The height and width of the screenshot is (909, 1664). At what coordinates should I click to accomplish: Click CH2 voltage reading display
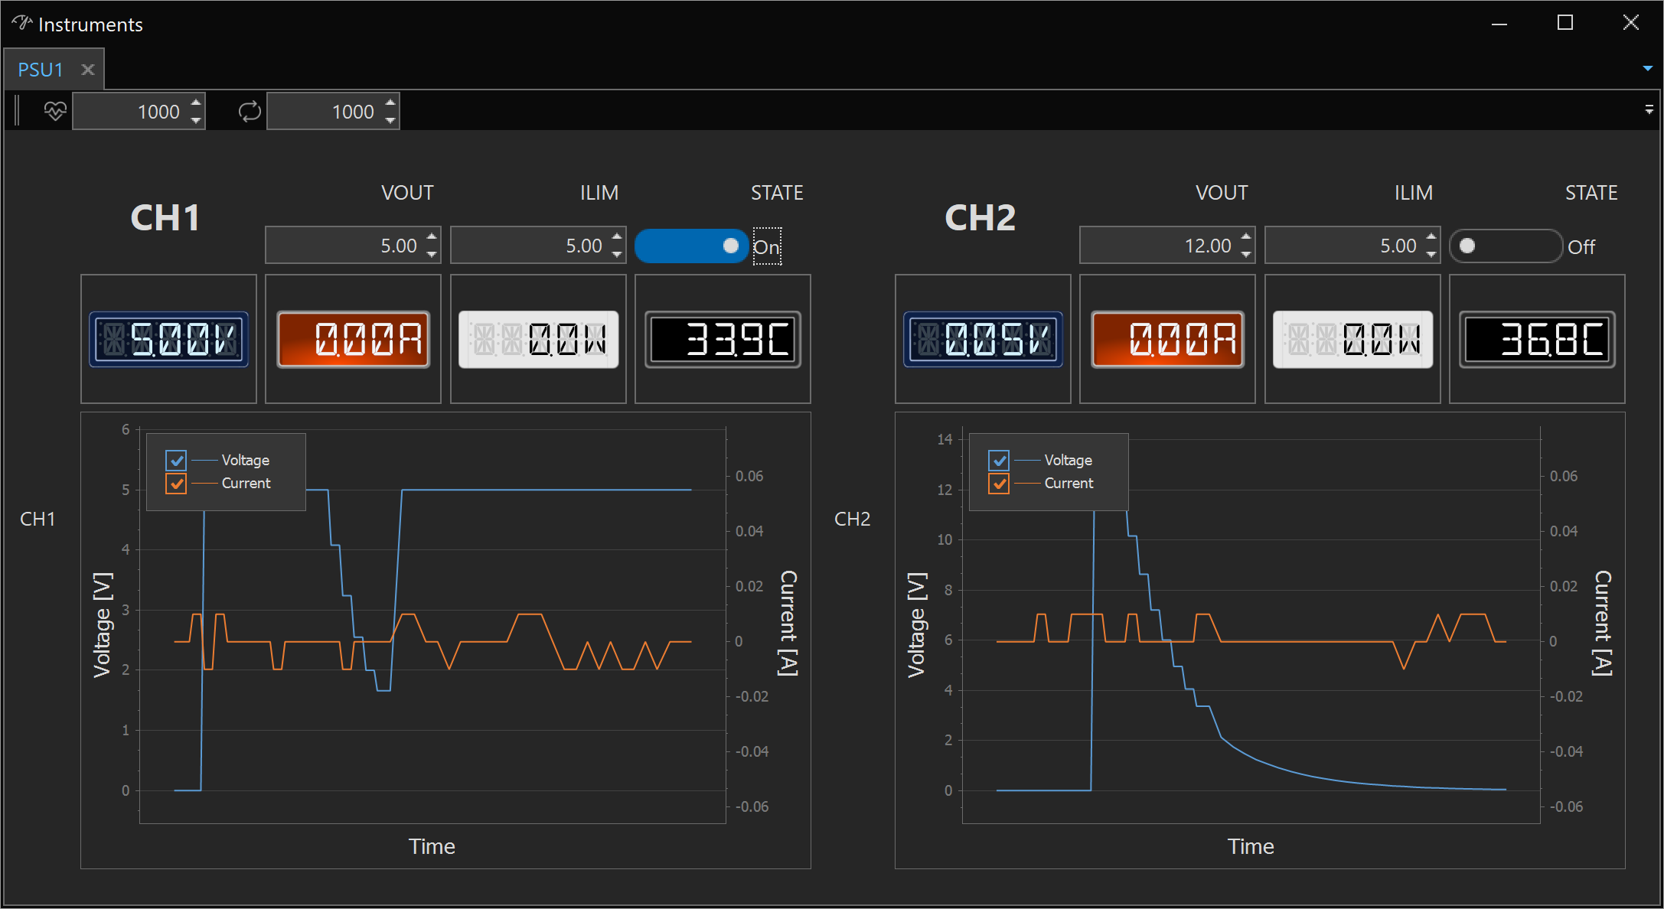click(x=983, y=339)
